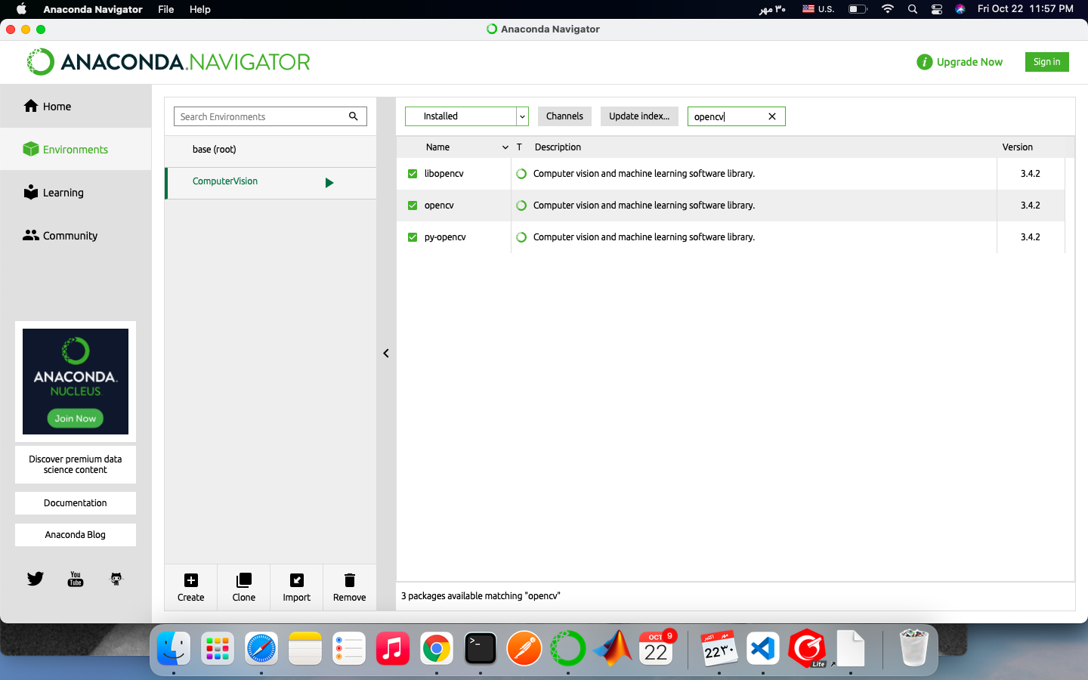Click version 3.4.2 of py-opencv
Screen dimensions: 1088x680
click(x=1031, y=237)
